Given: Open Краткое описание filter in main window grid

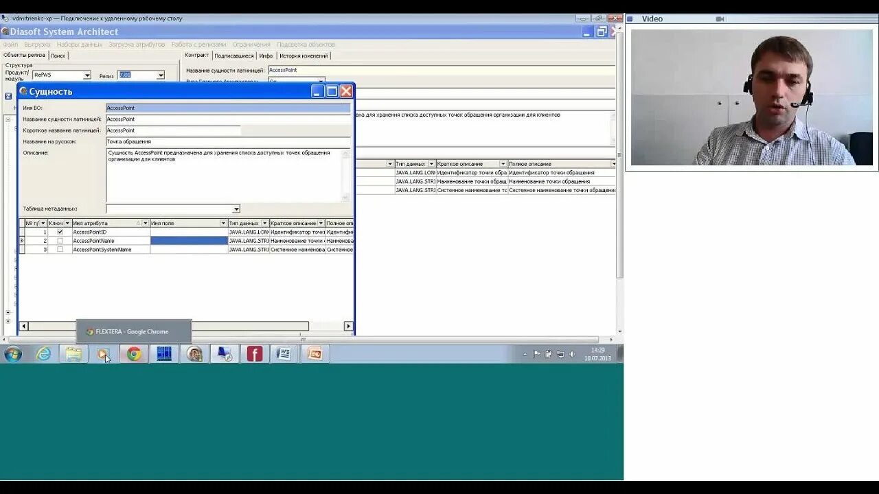Looking at the screenshot, I should (503, 164).
